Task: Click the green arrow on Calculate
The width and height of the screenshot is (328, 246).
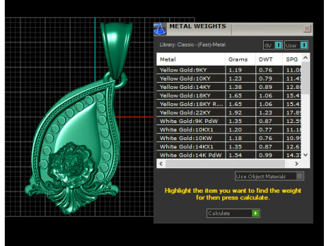Action: [x=256, y=213]
